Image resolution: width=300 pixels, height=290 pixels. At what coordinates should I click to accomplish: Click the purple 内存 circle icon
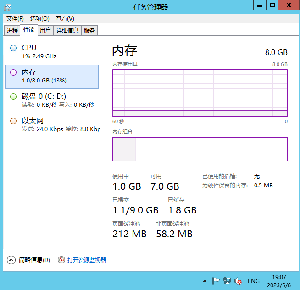click(13, 72)
